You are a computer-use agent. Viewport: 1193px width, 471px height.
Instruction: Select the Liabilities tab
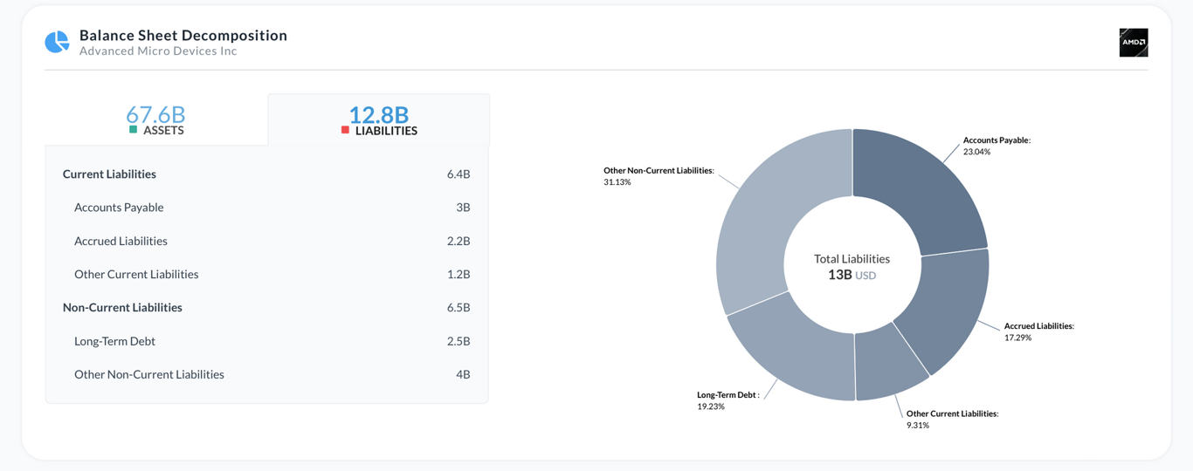[x=378, y=119]
